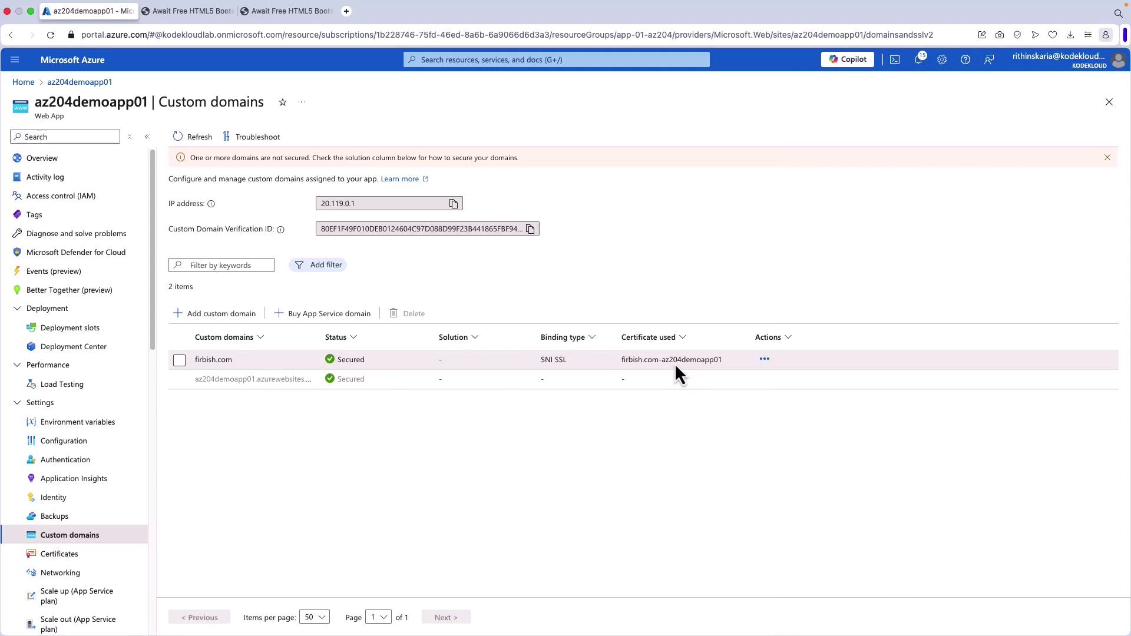
Task: Open the Page number dropdown
Action: 378,617
